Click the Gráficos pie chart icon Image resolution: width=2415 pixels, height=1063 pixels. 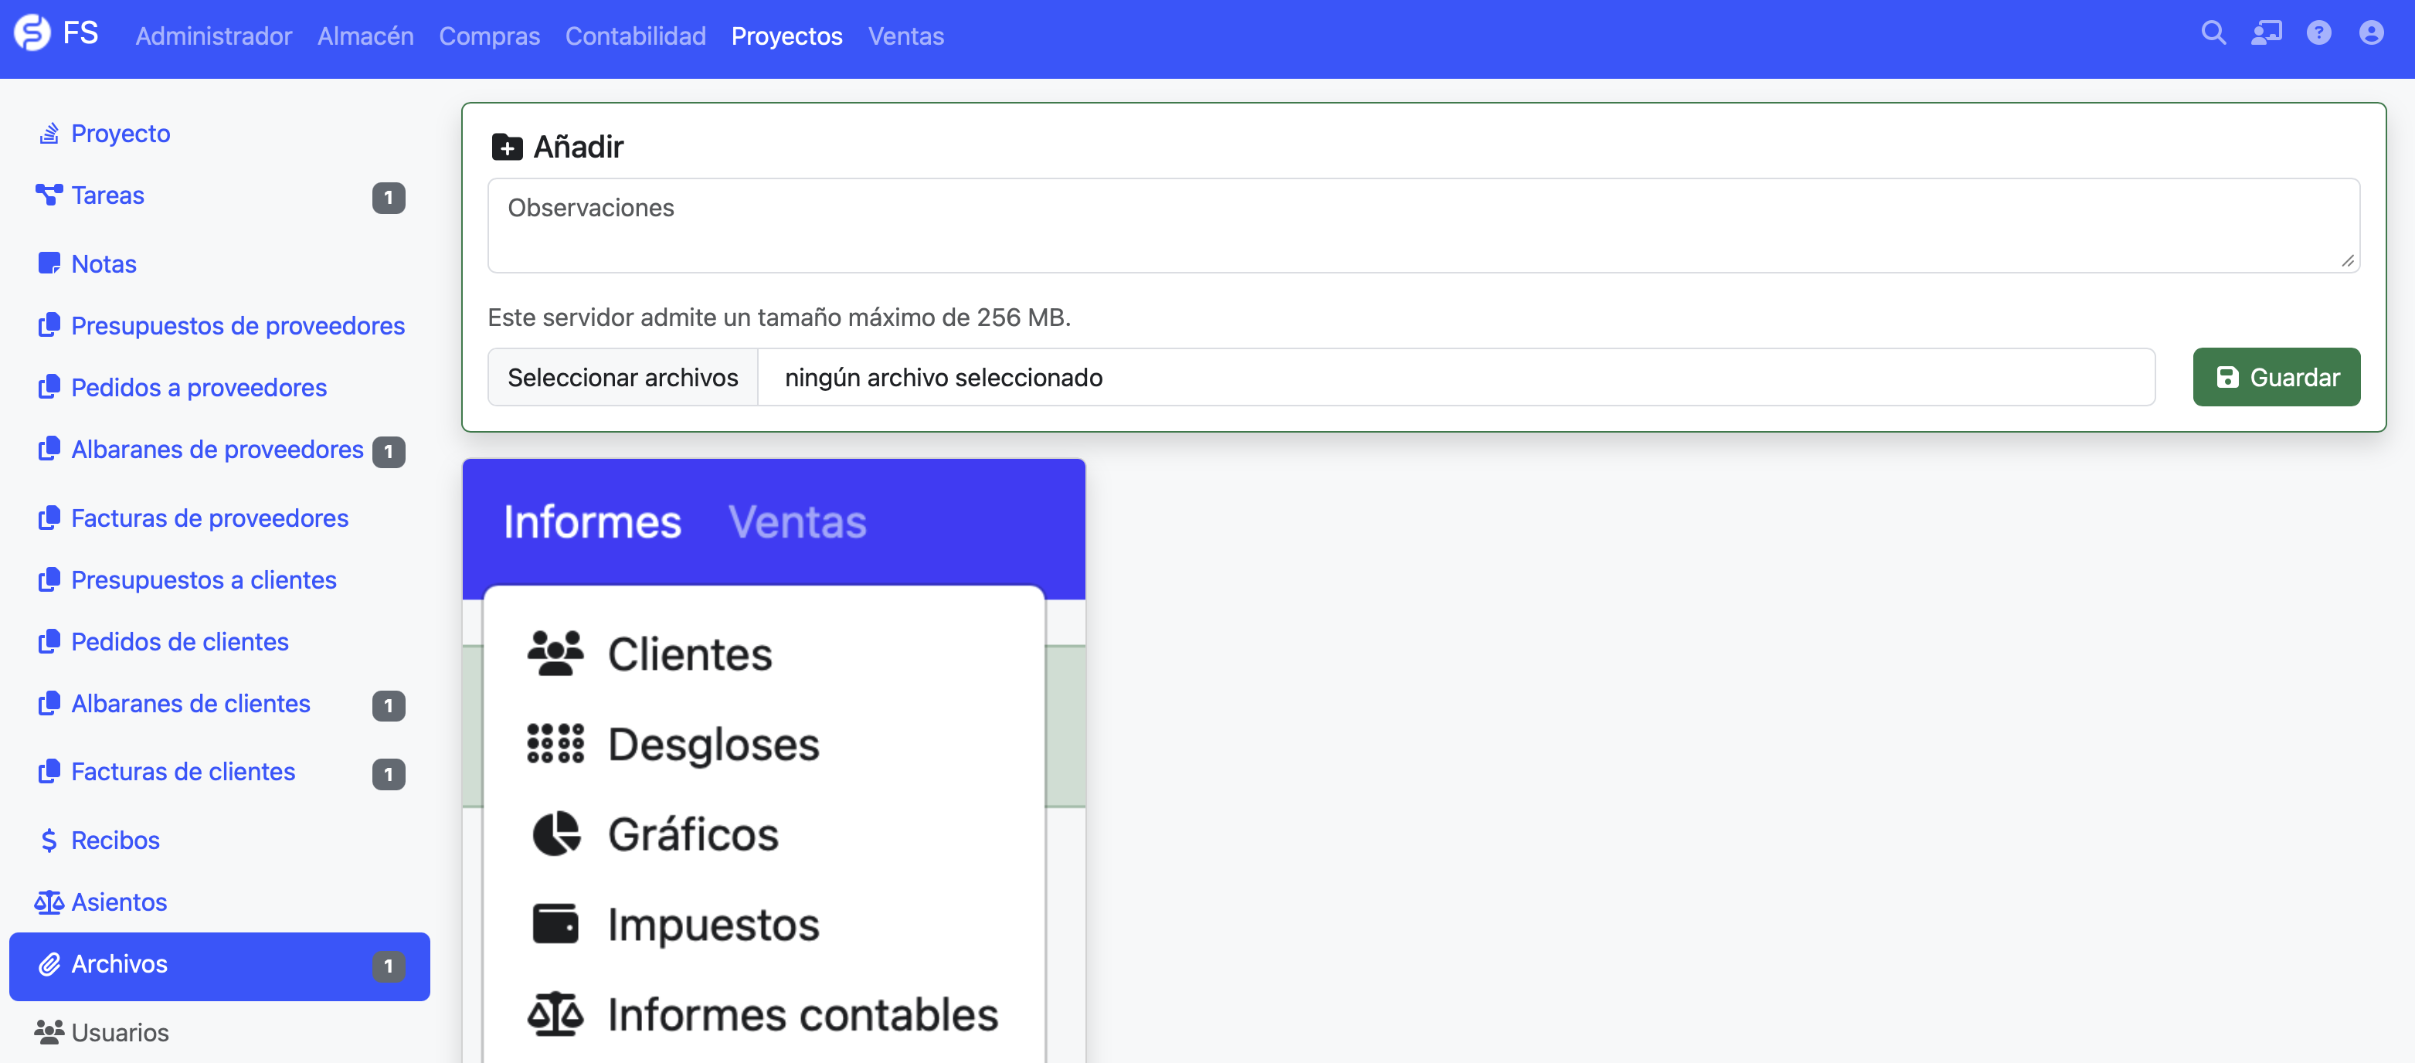coord(556,834)
